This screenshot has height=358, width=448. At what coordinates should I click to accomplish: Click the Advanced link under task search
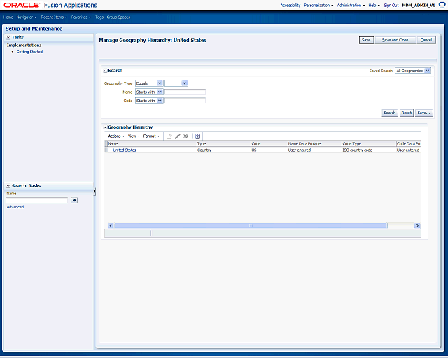pos(15,207)
